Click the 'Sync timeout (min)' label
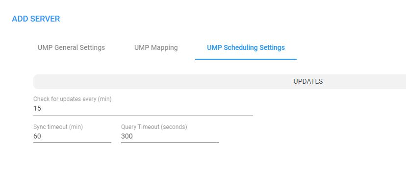406x183 pixels. [58, 127]
